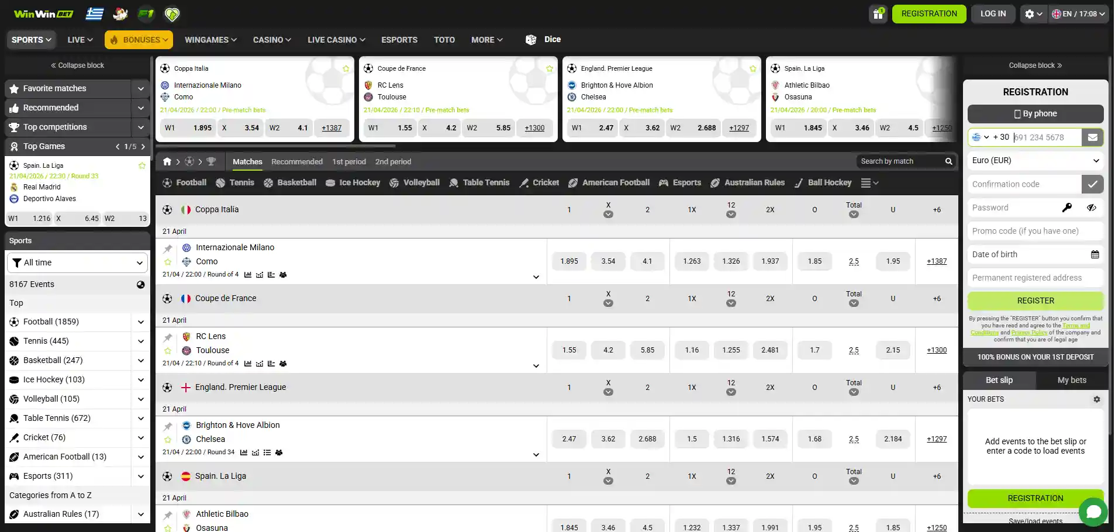Click the green REGISTRATION button in header
Image resolution: width=1115 pixels, height=532 pixels.
[929, 14]
